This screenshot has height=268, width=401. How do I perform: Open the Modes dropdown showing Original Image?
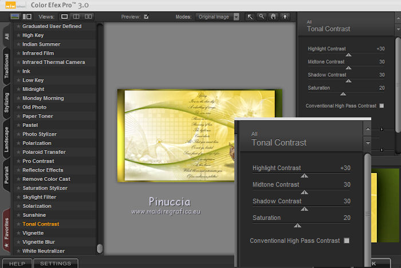click(217, 17)
